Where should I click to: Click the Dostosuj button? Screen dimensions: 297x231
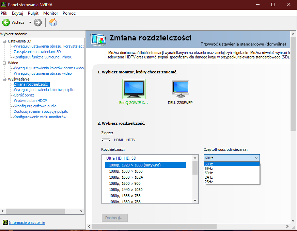(114, 218)
